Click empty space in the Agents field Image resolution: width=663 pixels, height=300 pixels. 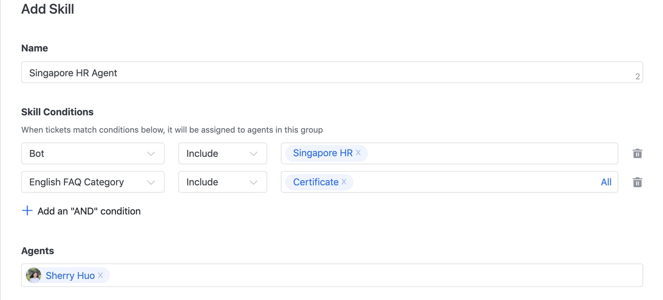[373, 275]
